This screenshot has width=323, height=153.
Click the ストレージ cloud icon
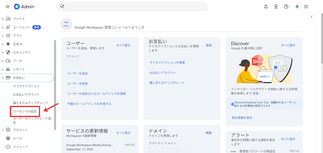[8, 147]
